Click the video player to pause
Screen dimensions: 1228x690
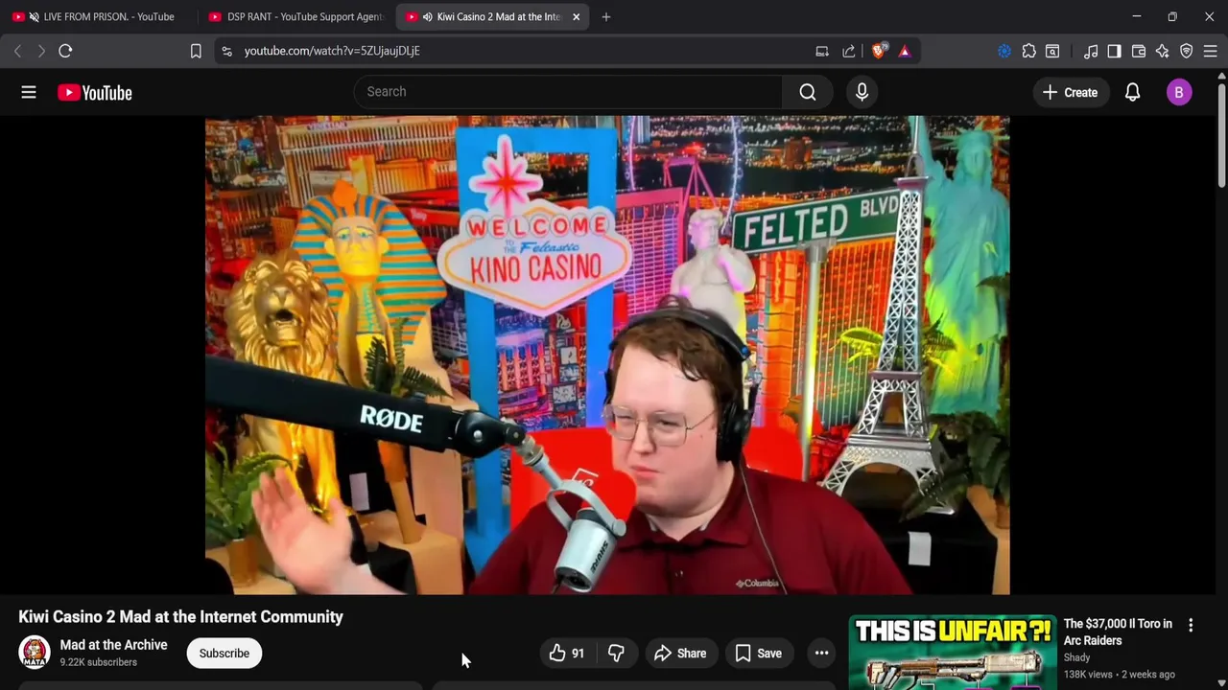click(x=607, y=355)
